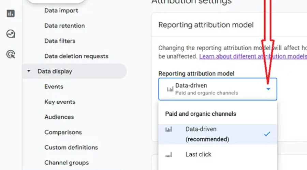
Task: Go to Events in sidebar
Action: coord(54,86)
